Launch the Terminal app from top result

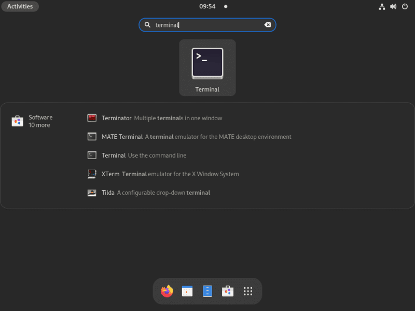[208, 67]
